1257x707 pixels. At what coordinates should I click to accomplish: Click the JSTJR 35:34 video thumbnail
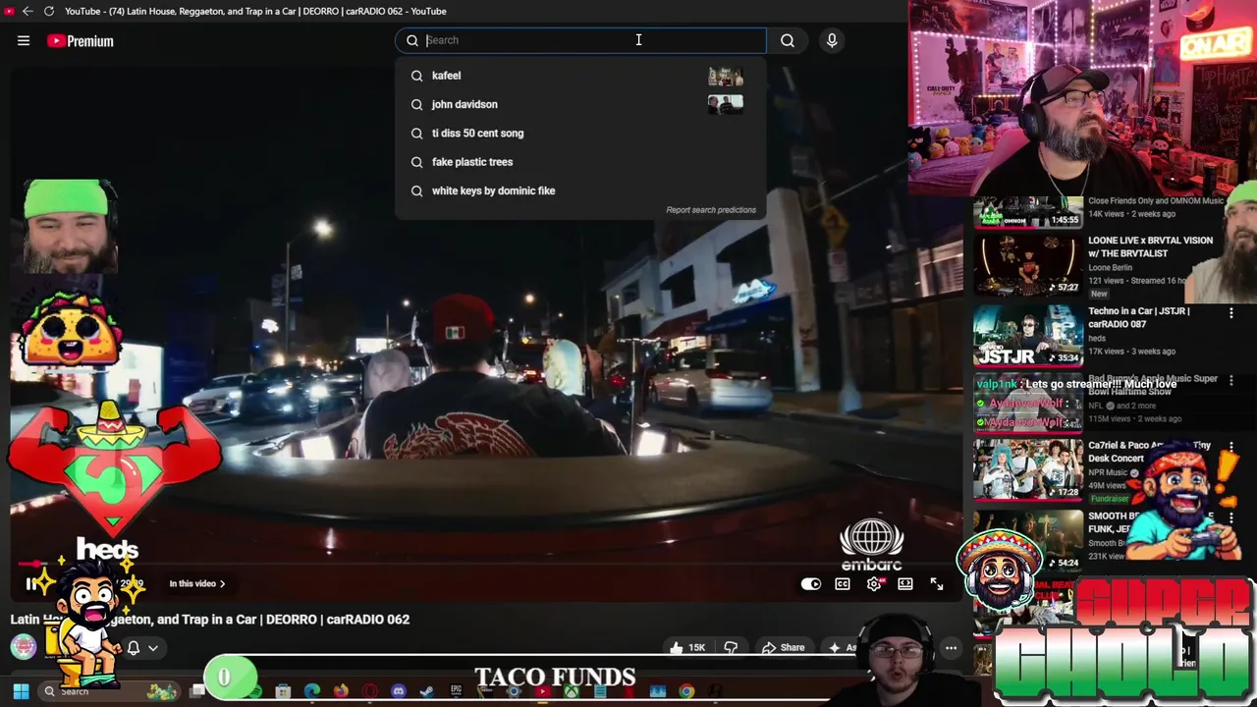(1027, 335)
